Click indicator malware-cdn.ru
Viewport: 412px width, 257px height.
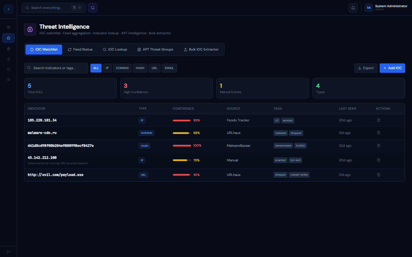(x=42, y=133)
